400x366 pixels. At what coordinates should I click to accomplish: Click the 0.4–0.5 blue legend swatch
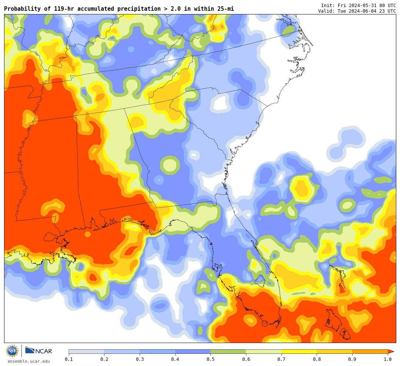pos(193,352)
